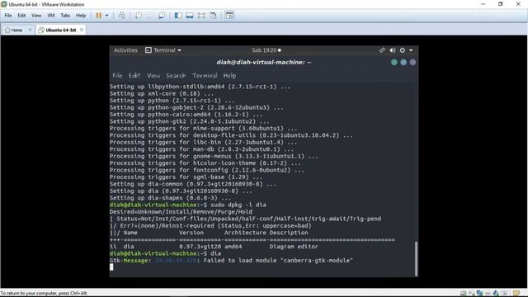
Task: Open the Terminal menu in terminal menubar
Action: click(205, 76)
